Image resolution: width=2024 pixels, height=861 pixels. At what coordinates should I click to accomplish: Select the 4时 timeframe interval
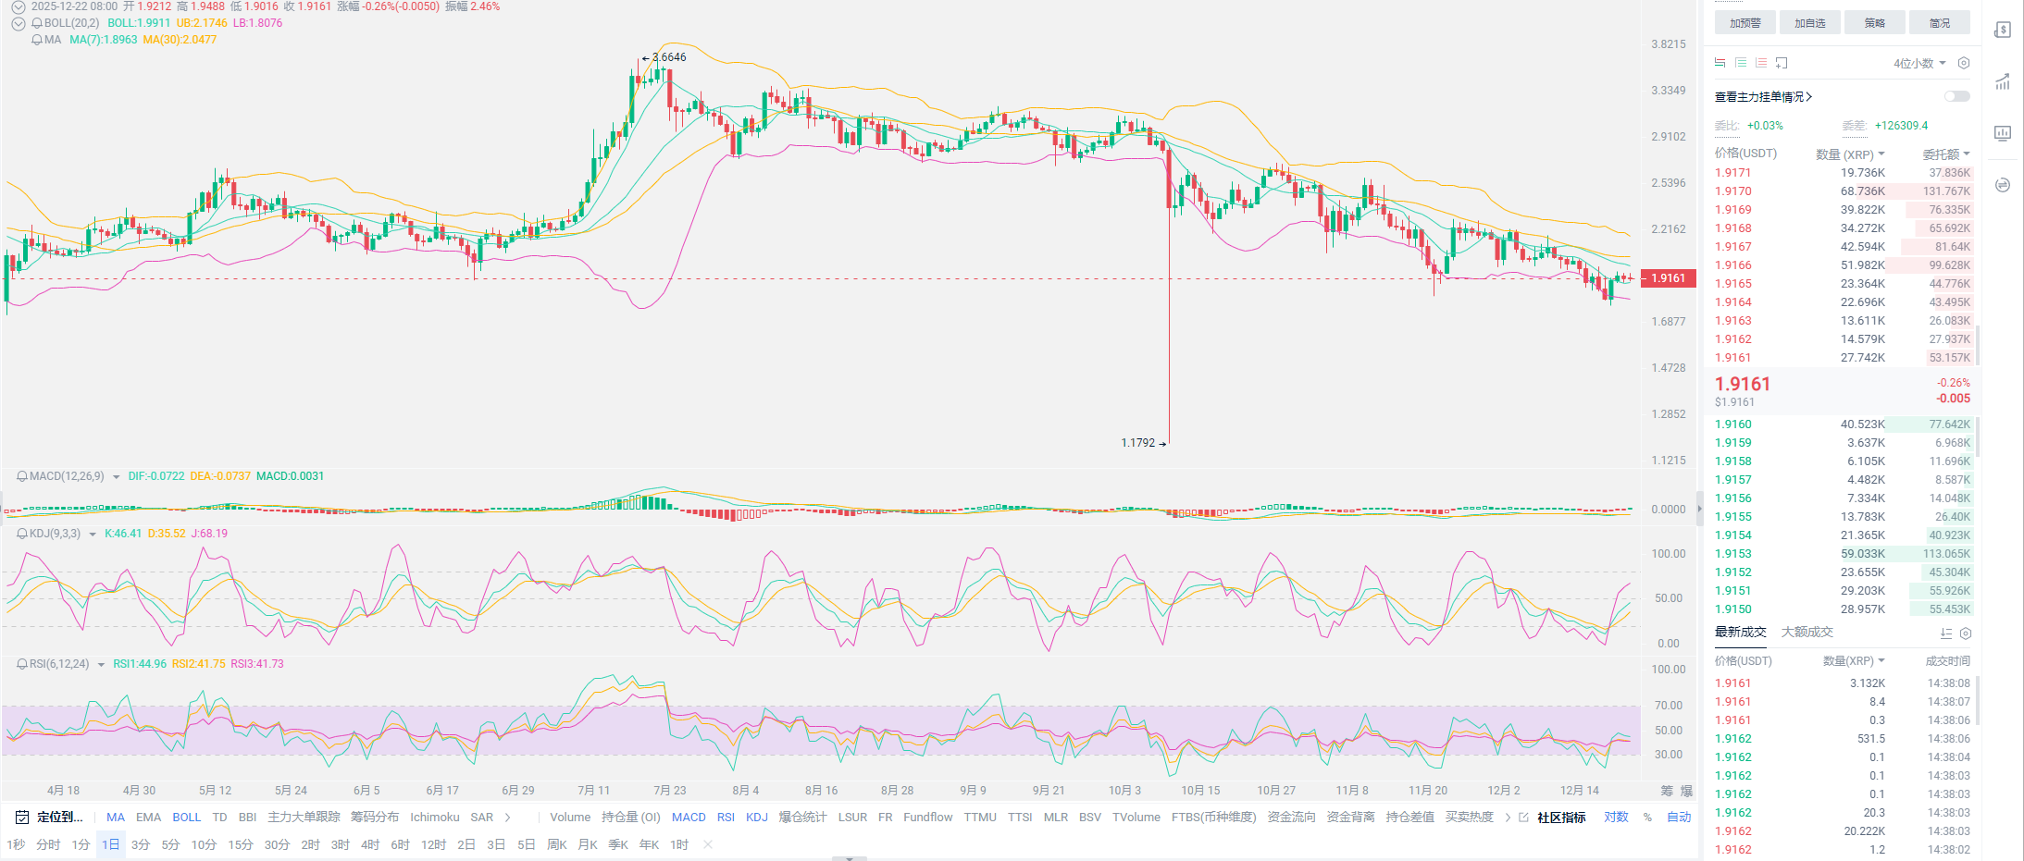click(x=370, y=845)
